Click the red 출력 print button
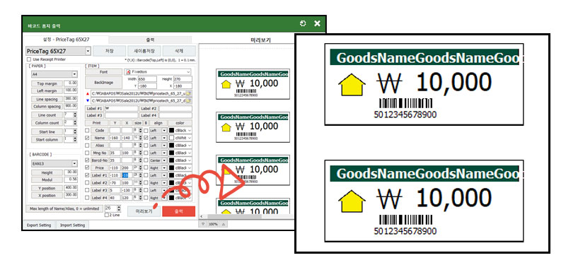 (179, 211)
